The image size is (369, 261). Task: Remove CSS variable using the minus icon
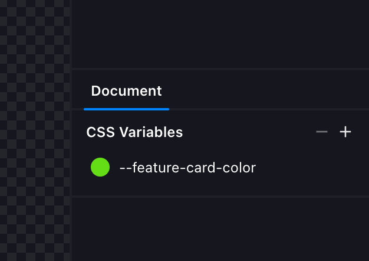click(x=322, y=132)
